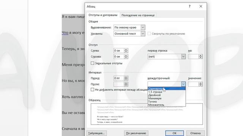Open the Help question mark in Абзац dialog

point(189,6)
